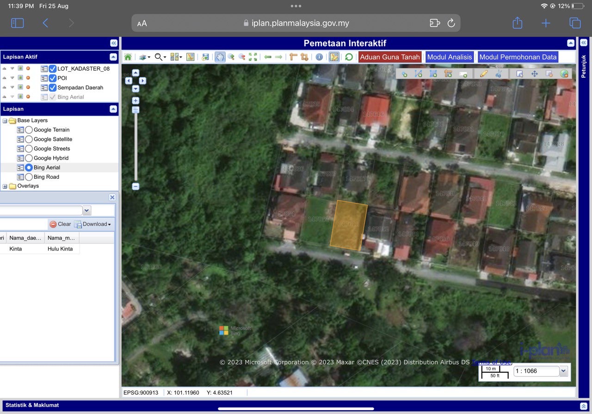Toggle the Sempadan Daerah layer checkbox
The image size is (592, 414).
point(53,88)
